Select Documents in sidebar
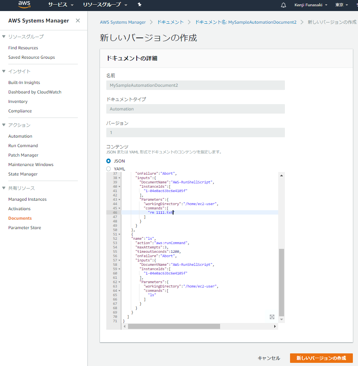Viewport: 358px width, 366px height. coord(20,218)
